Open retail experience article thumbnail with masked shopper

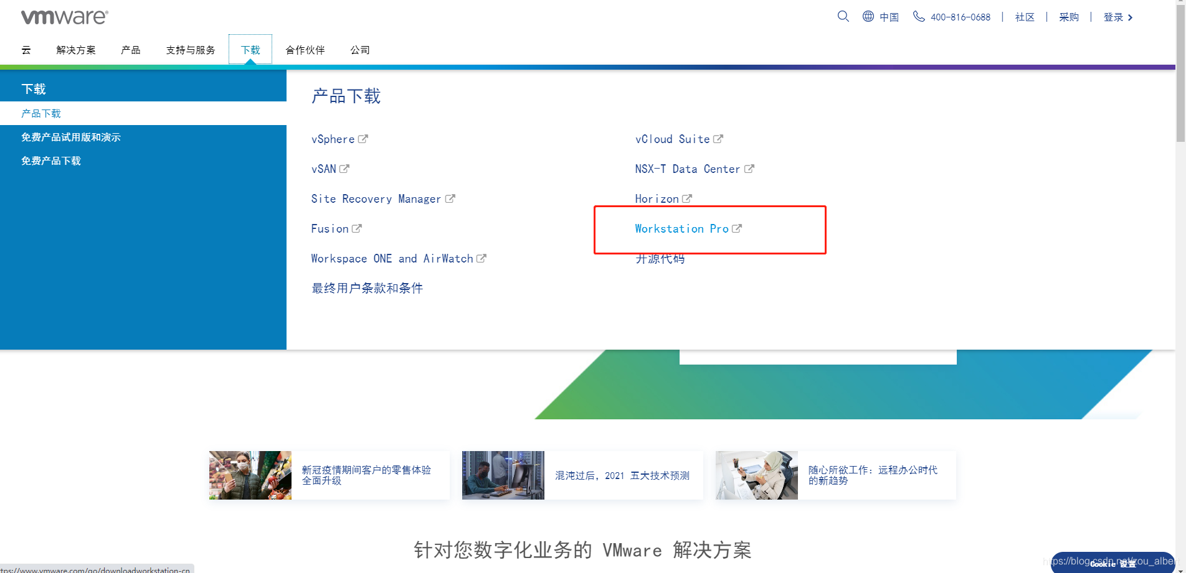(x=250, y=475)
